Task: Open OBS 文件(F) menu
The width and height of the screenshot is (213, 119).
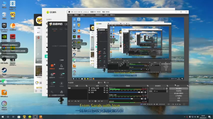Action: (70, 15)
